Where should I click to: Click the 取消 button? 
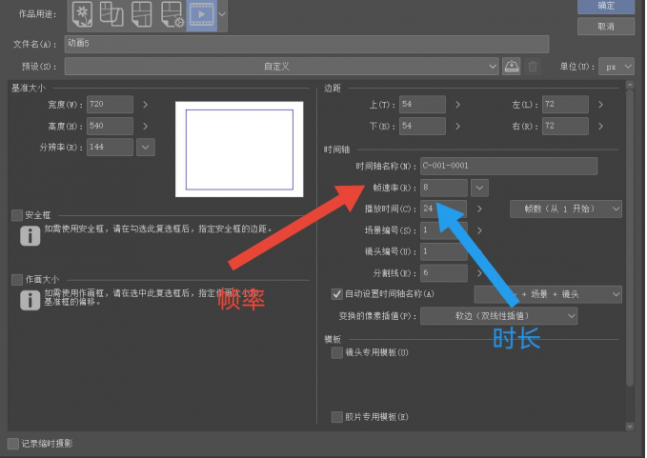606,27
